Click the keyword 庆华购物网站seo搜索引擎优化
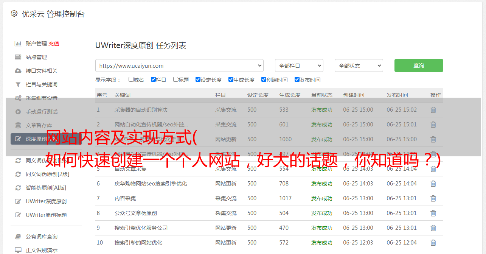The height and width of the screenshot is (254, 486). coord(151,184)
